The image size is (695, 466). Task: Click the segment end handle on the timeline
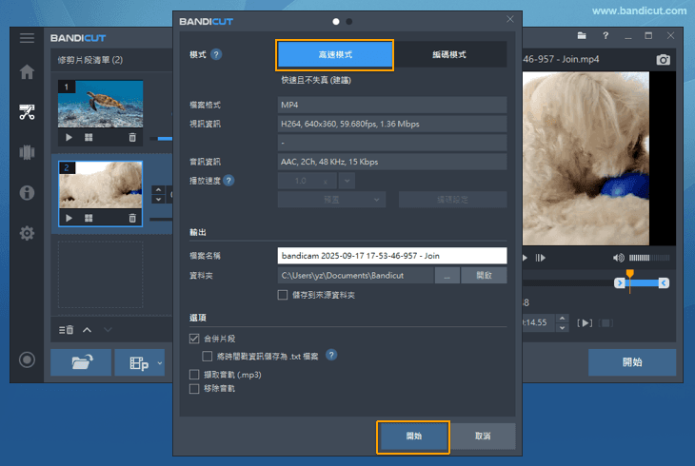[x=664, y=283]
